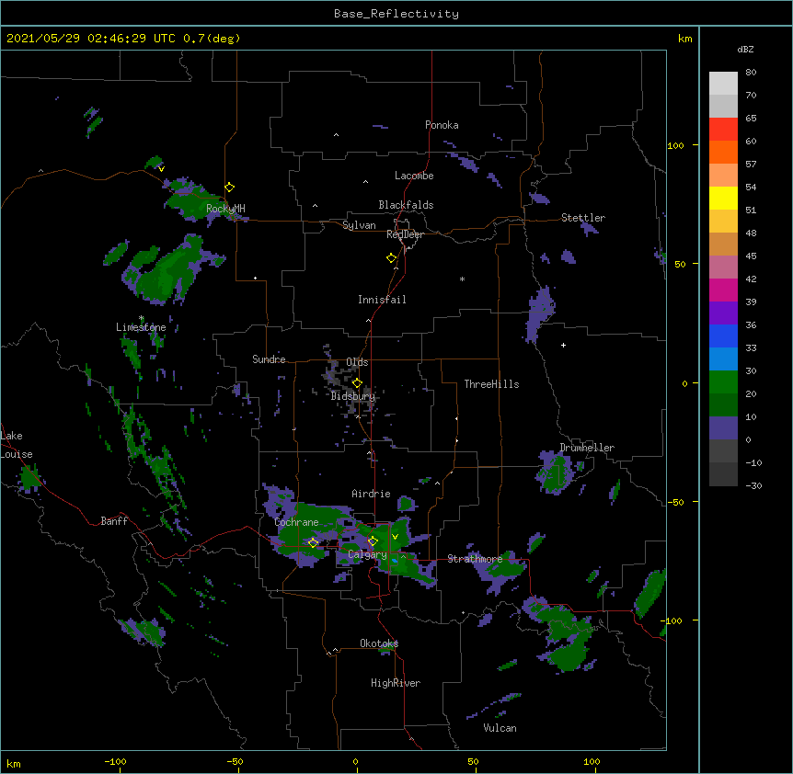This screenshot has width=793, height=774.
Task: Click the RockyMH label
Action: [x=225, y=208]
